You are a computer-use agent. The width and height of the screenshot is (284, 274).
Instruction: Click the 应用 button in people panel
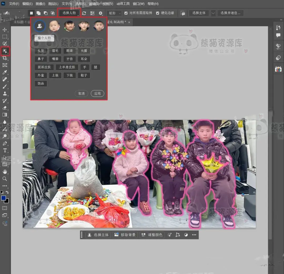click(97, 94)
